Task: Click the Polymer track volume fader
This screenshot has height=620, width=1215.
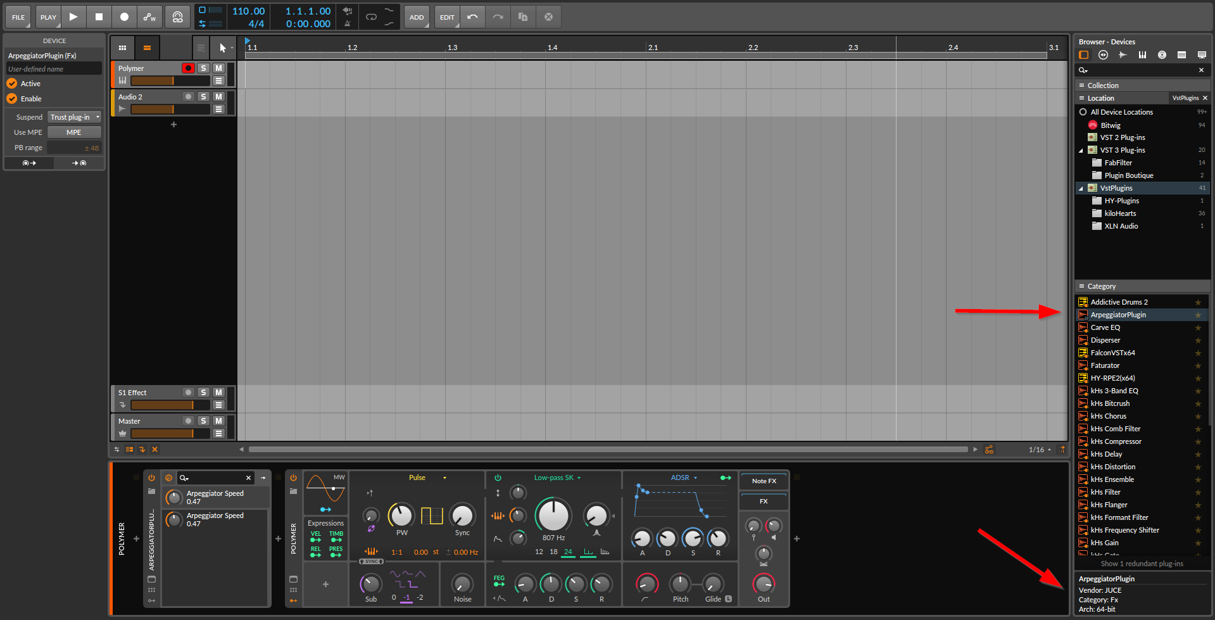Action: pyautogui.click(x=170, y=81)
